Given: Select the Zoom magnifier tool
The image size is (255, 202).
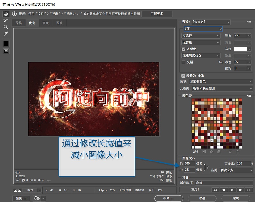Looking at the screenshot, I should click(x=6, y=27).
